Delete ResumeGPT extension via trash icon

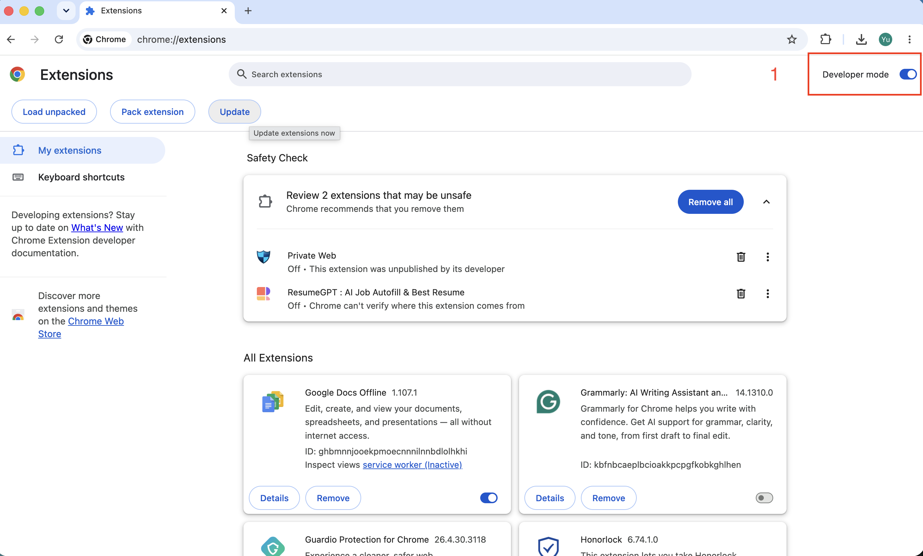741,294
